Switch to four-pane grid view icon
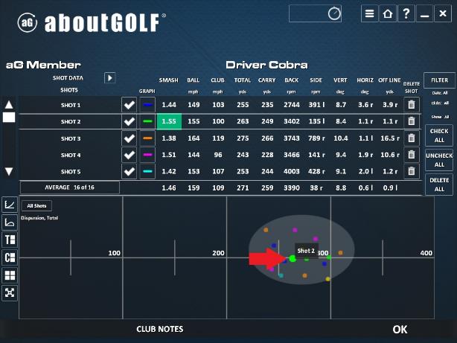457x343 pixels. (x=10, y=275)
